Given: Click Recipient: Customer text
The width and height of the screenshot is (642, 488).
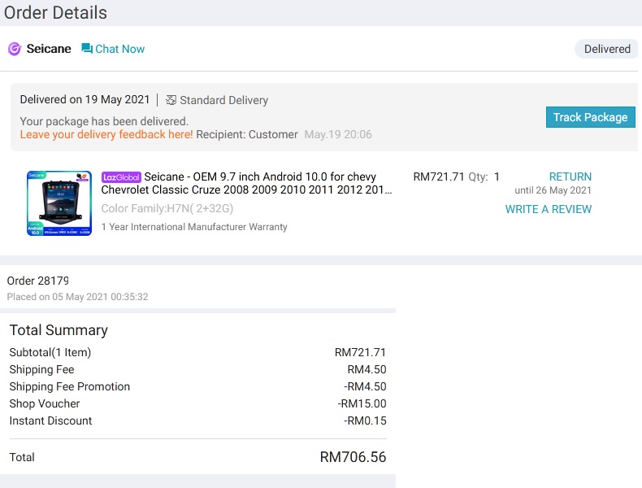Looking at the screenshot, I should pos(247,134).
